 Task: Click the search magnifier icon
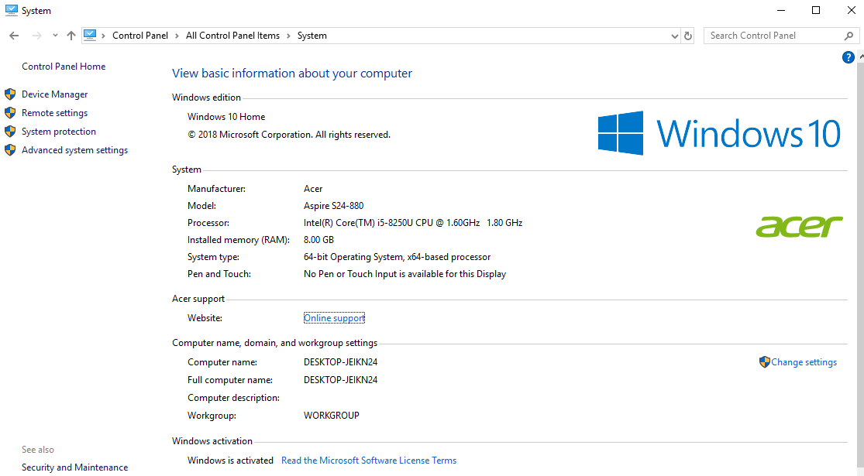(x=849, y=36)
